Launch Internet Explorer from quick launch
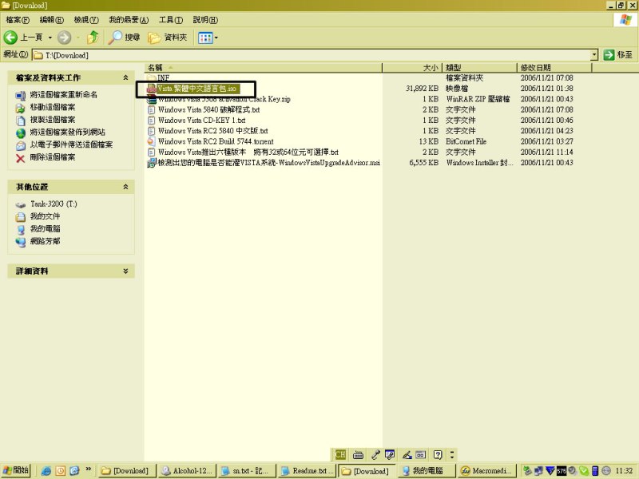The width and height of the screenshot is (639, 479). pyautogui.click(x=46, y=471)
